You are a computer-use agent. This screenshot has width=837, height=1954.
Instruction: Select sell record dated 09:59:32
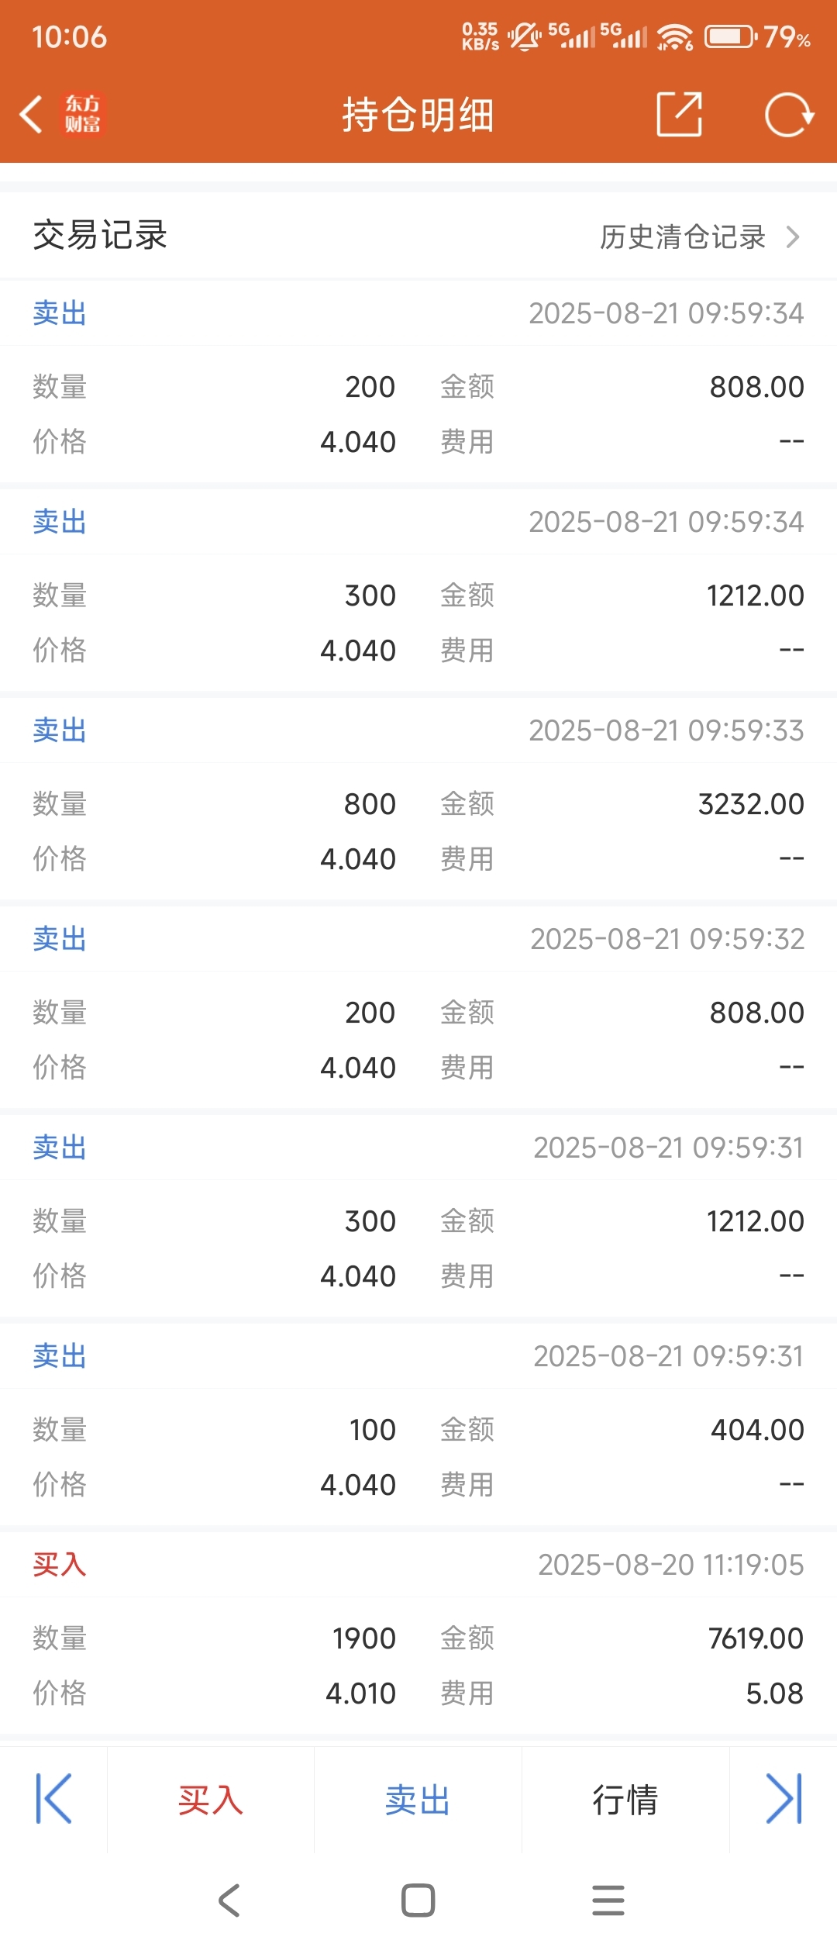418,1007
